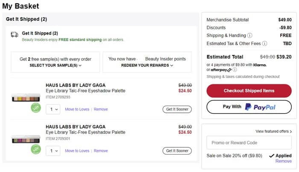Remove first eyeshadow palette from basket
Screen dimensions: 299x172
coord(101,109)
